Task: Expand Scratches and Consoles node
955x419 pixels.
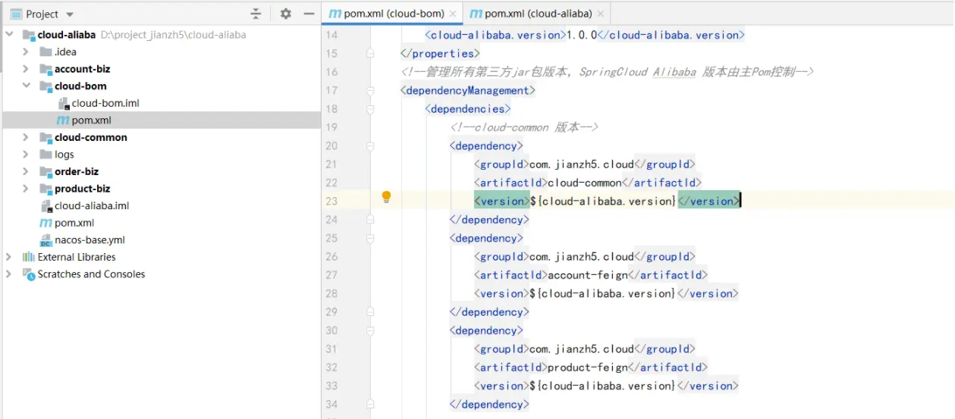Action: click(10, 274)
